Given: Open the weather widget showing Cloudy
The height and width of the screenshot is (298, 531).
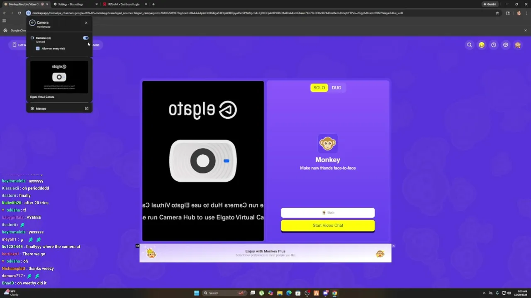Looking at the screenshot, I should pos(11,293).
